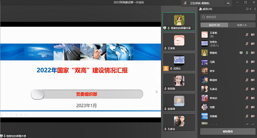Click 程敬松's green microphone icon in list
257x138 pixels.
[247, 53]
